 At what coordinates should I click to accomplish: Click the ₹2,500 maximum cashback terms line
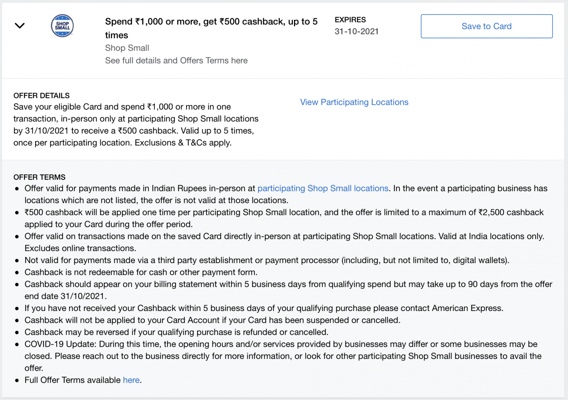click(284, 218)
